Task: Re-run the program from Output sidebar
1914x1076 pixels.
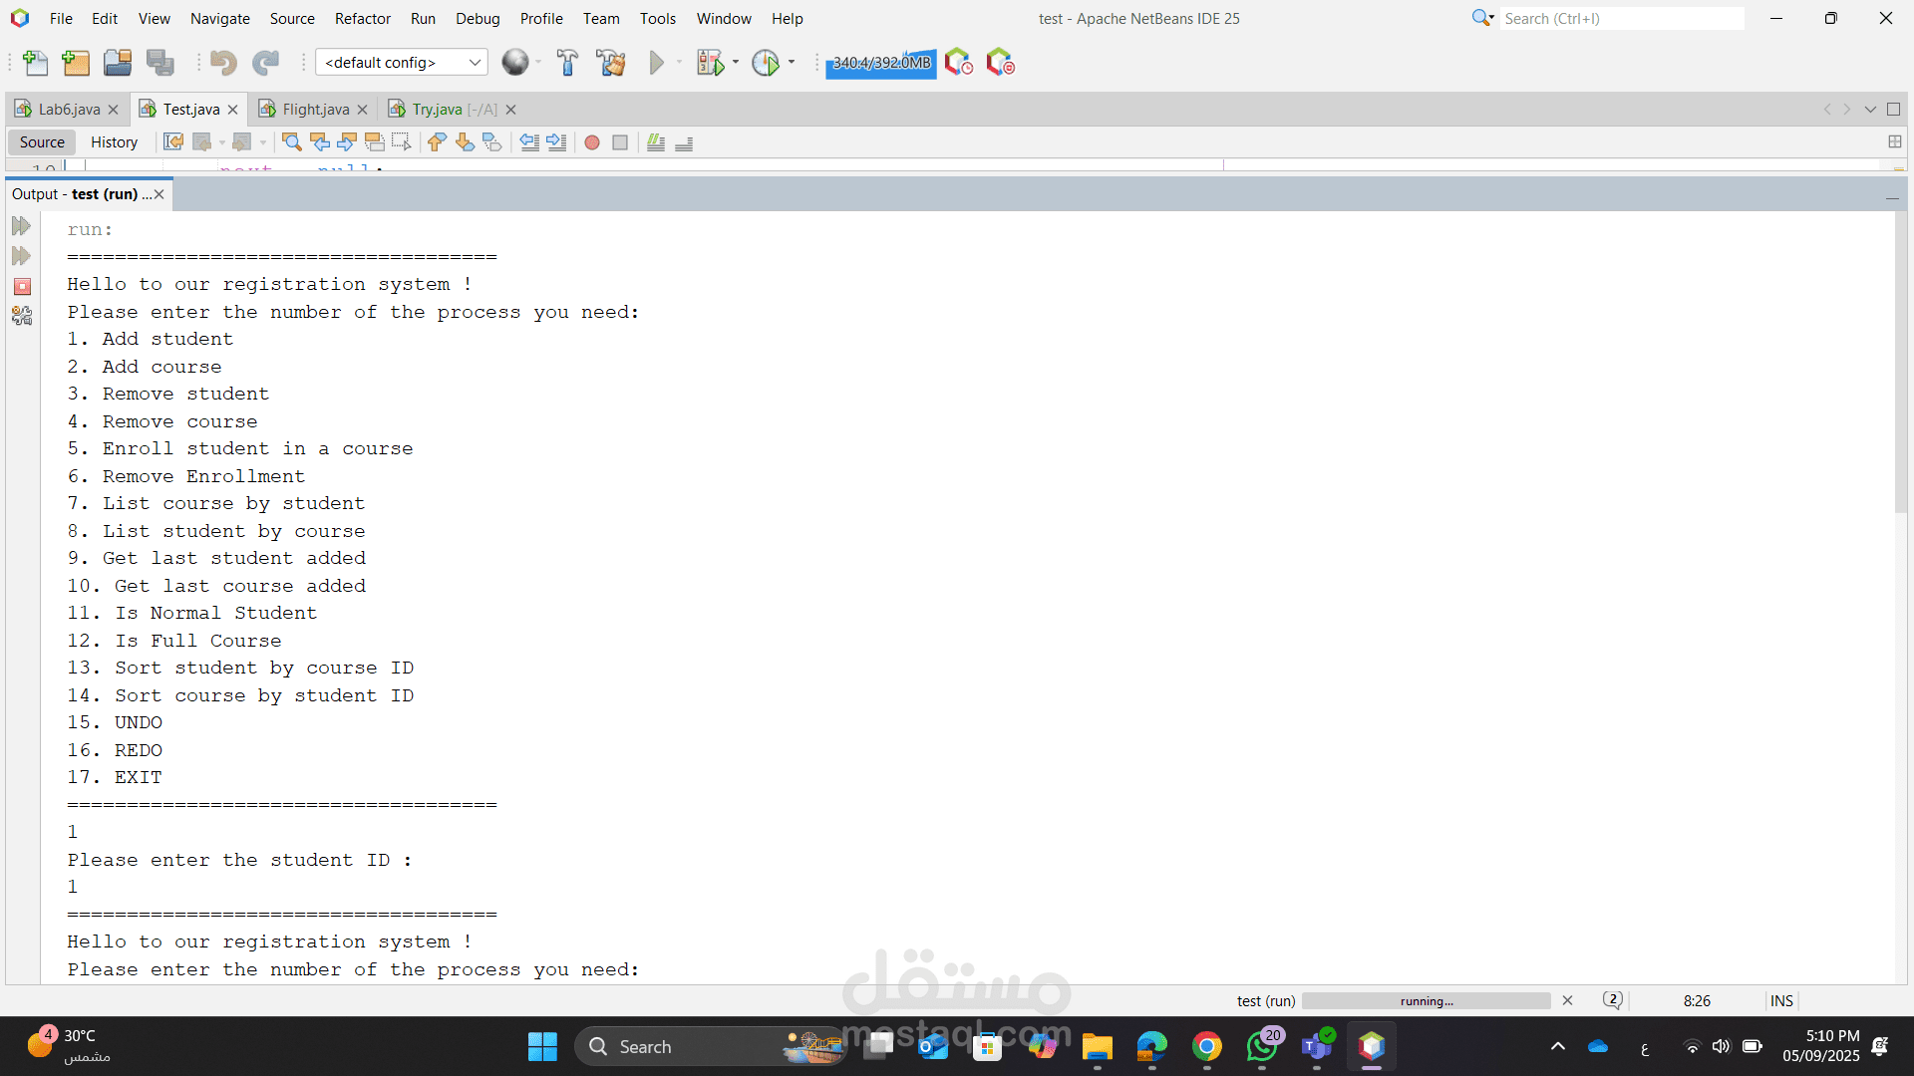Action: 22,227
